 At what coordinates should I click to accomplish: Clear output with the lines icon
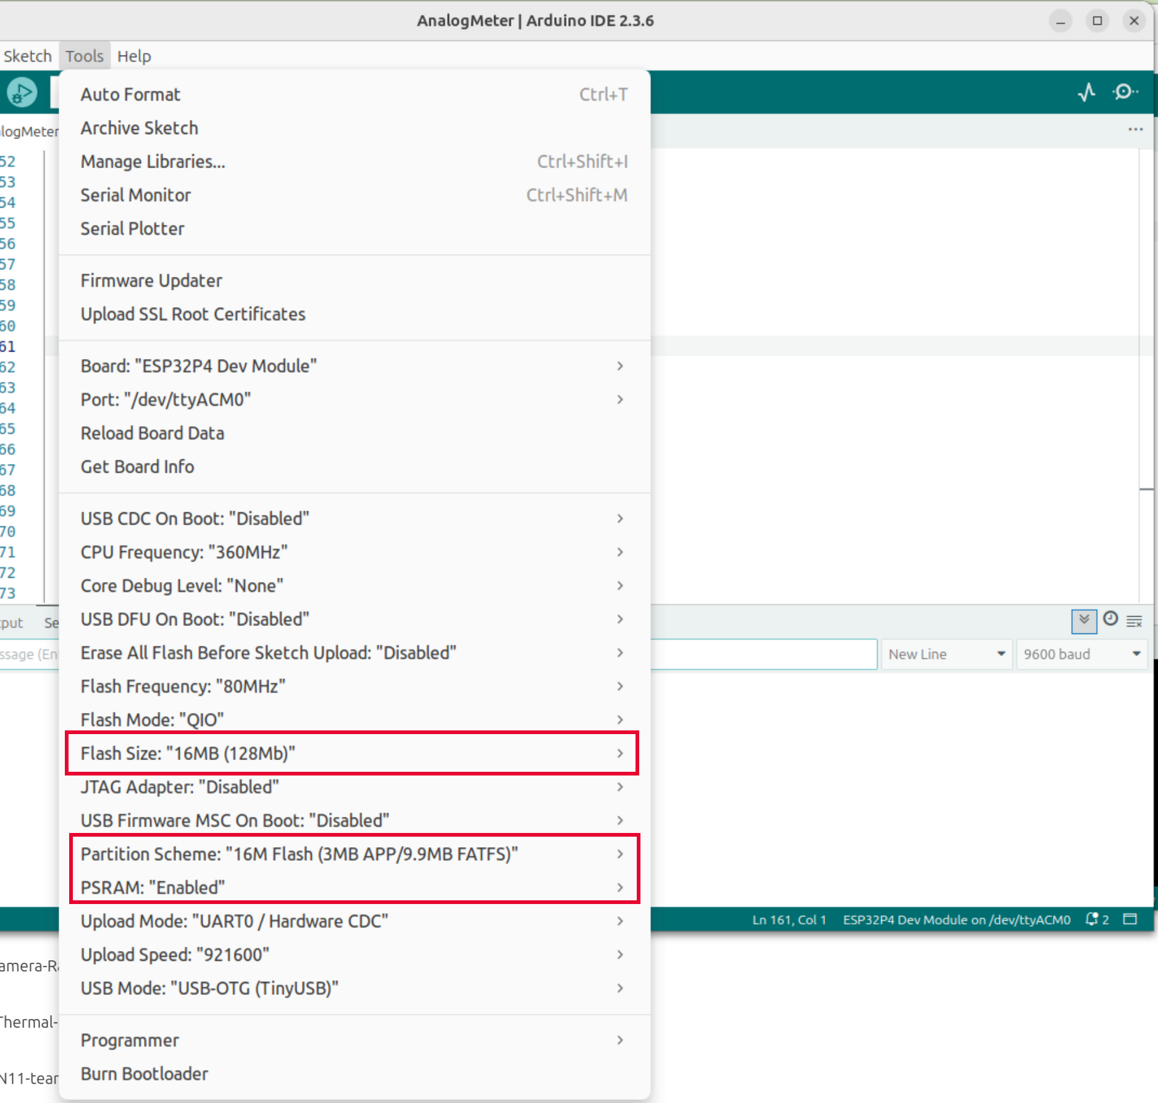pos(1135,621)
